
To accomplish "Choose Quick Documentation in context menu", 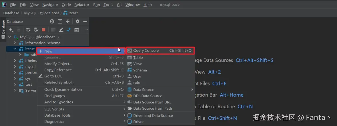I will [x=82, y=89].
